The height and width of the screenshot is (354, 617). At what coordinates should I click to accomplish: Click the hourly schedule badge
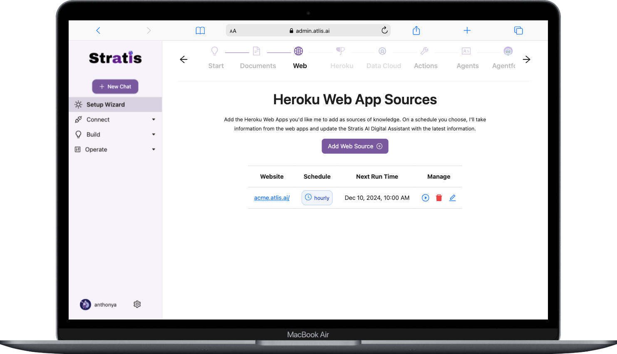tap(317, 198)
